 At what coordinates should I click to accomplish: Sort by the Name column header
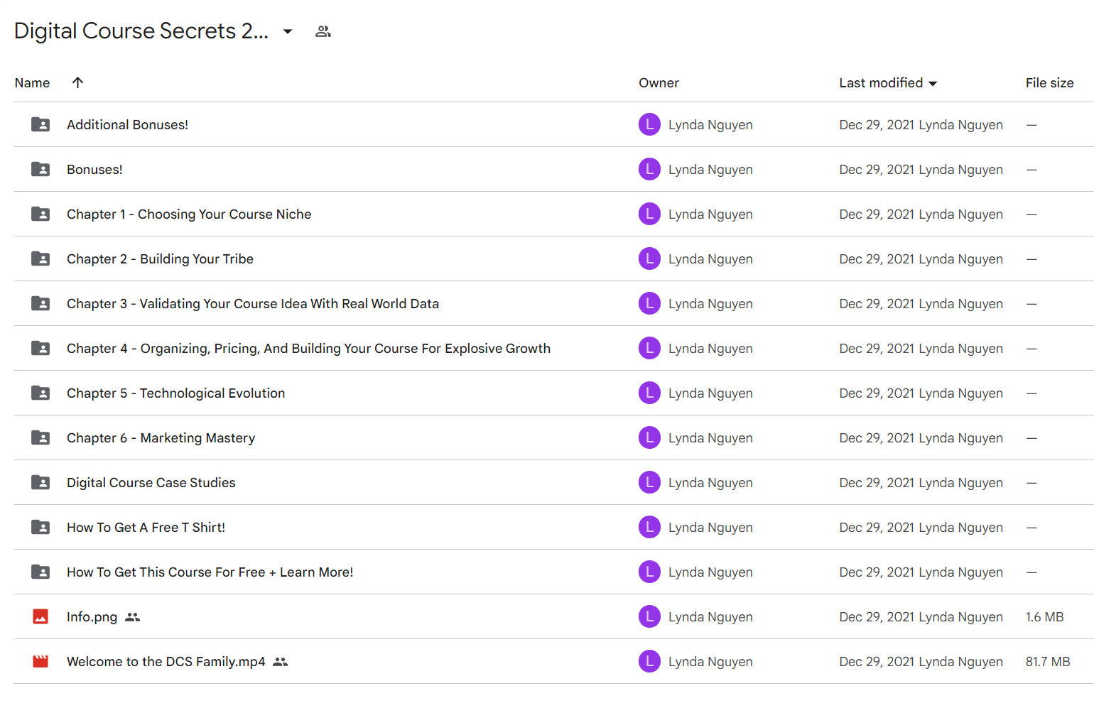tap(32, 83)
